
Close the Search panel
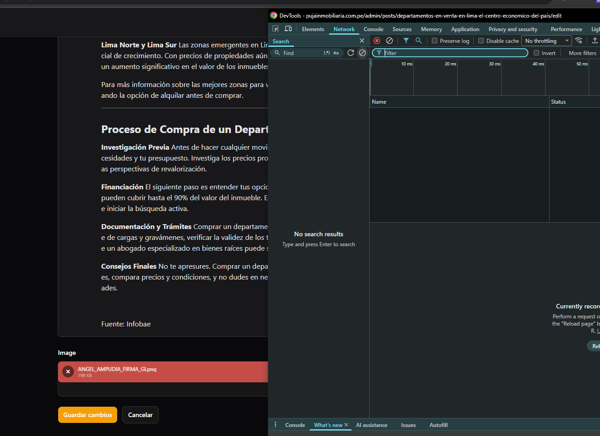(x=362, y=41)
